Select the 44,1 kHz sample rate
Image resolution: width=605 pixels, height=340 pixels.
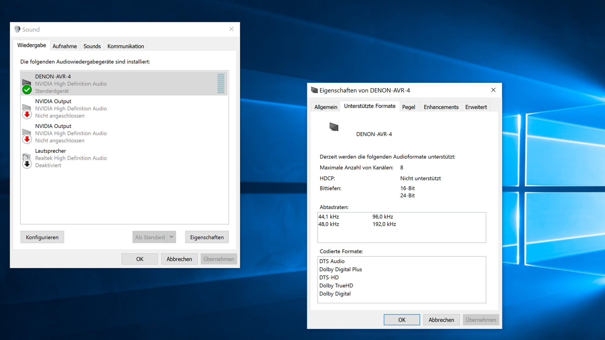click(x=329, y=217)
